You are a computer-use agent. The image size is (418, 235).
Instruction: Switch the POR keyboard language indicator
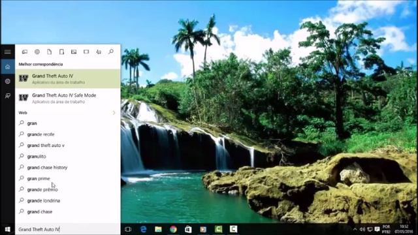click(x=386, y=229)
